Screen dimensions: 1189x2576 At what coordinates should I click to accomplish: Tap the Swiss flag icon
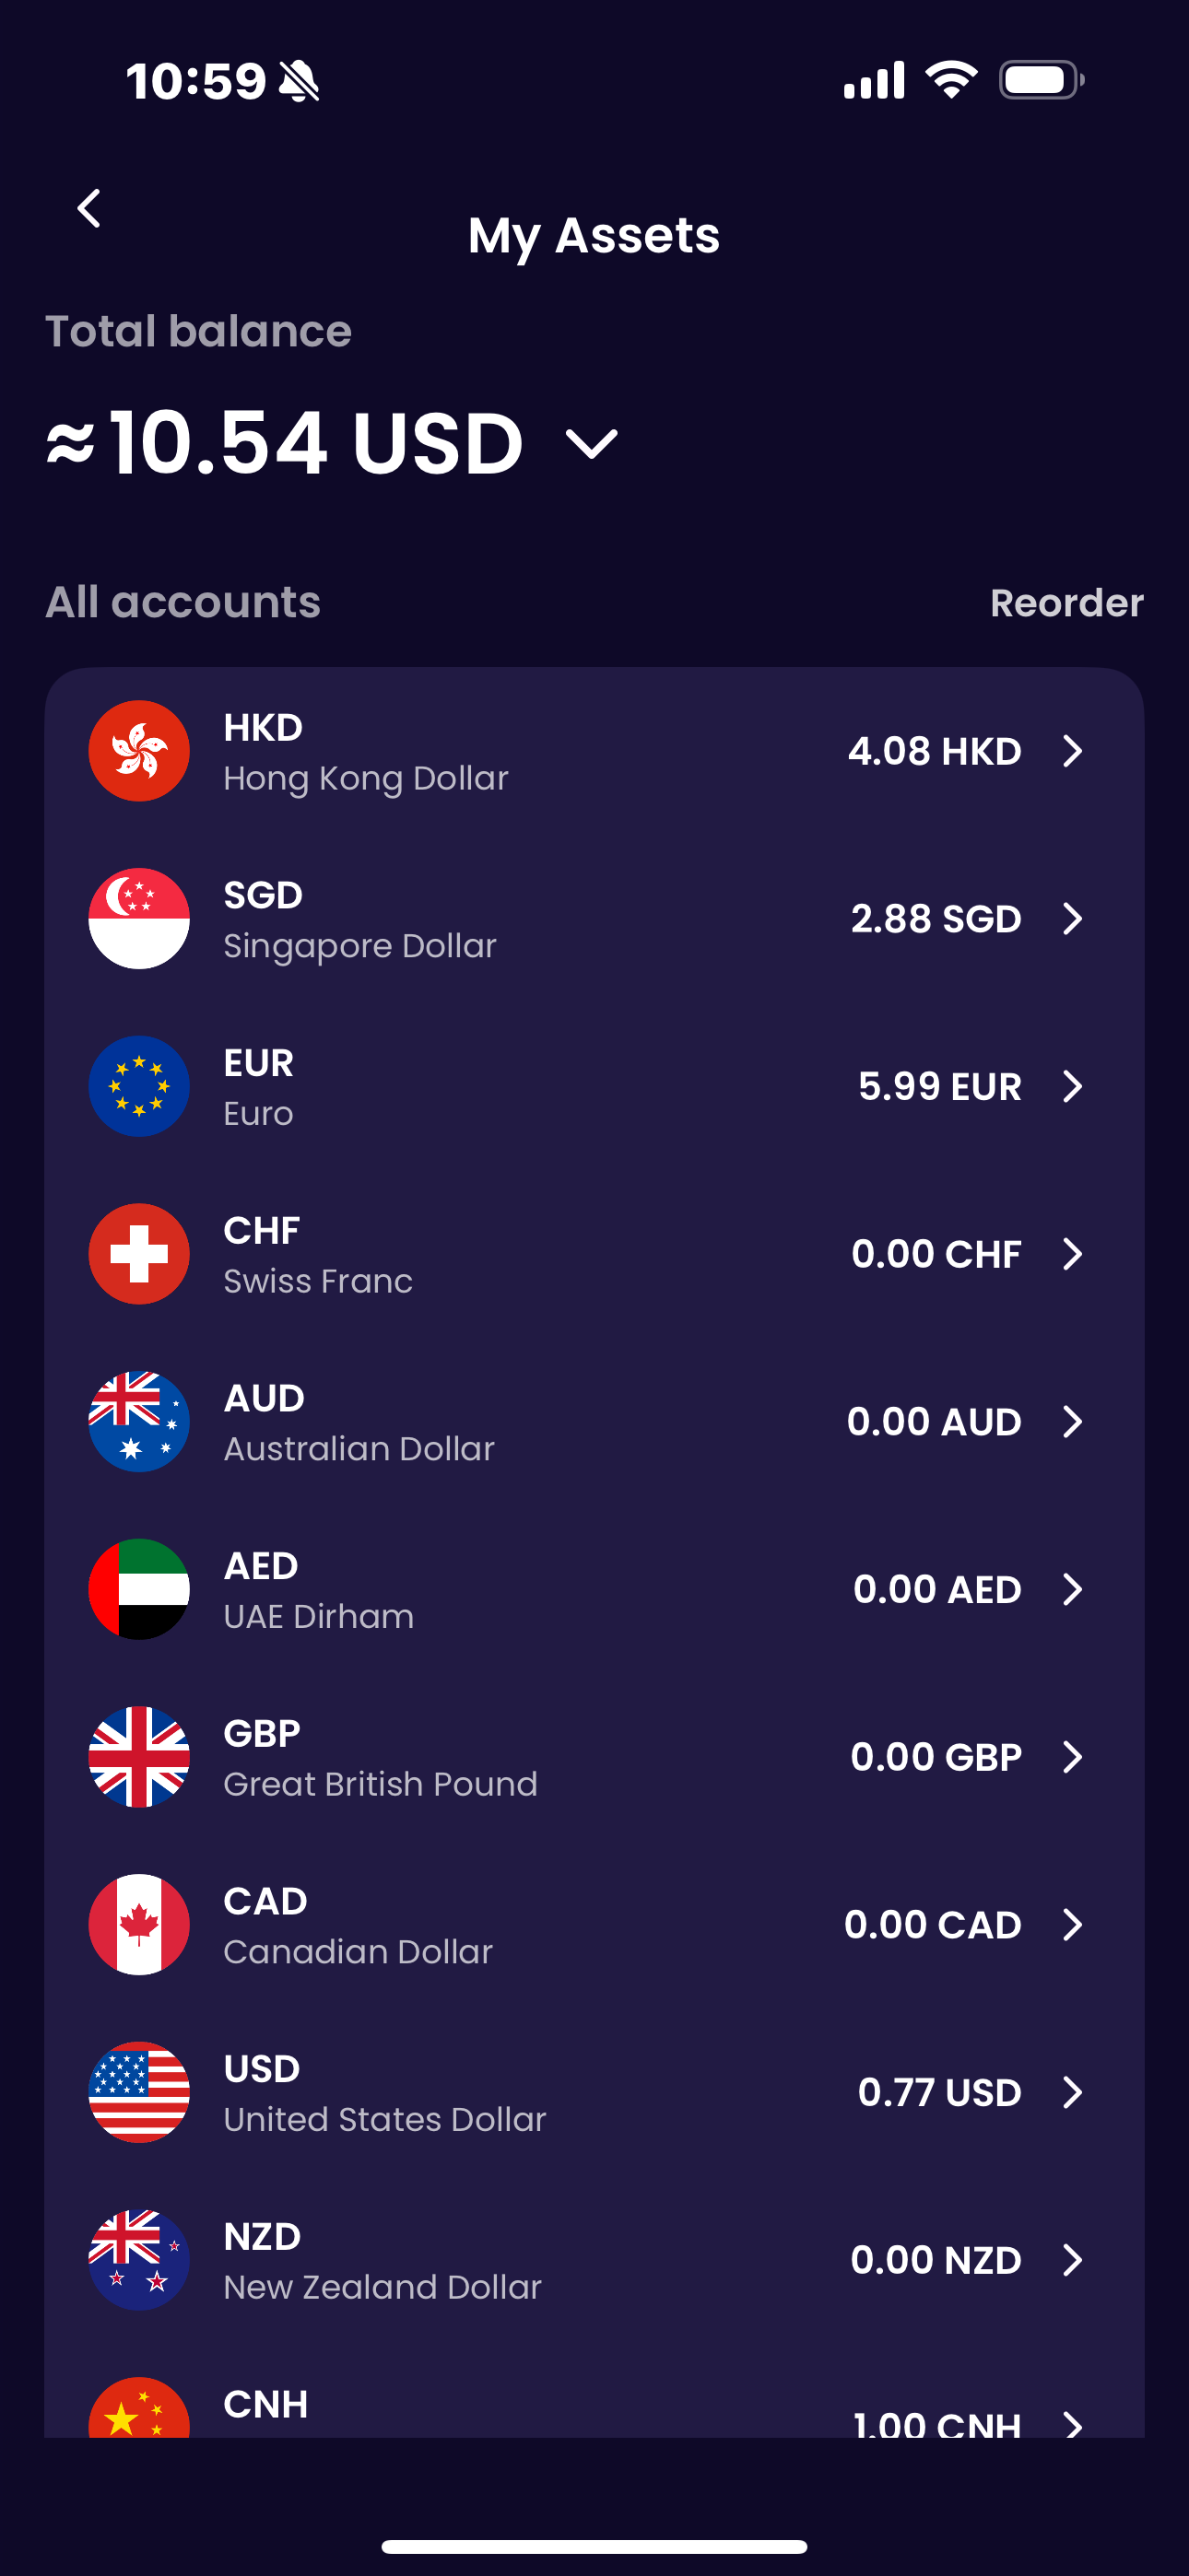click(x=139, y=1254)
